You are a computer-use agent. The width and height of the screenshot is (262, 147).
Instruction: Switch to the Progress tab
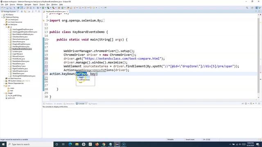(93, 104)
